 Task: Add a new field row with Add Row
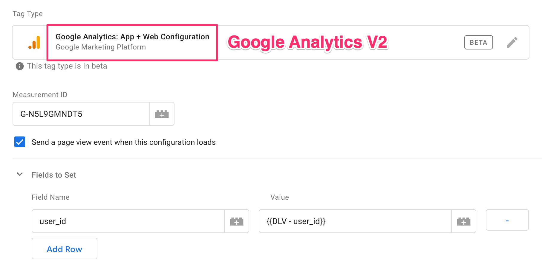click(65, 249)
